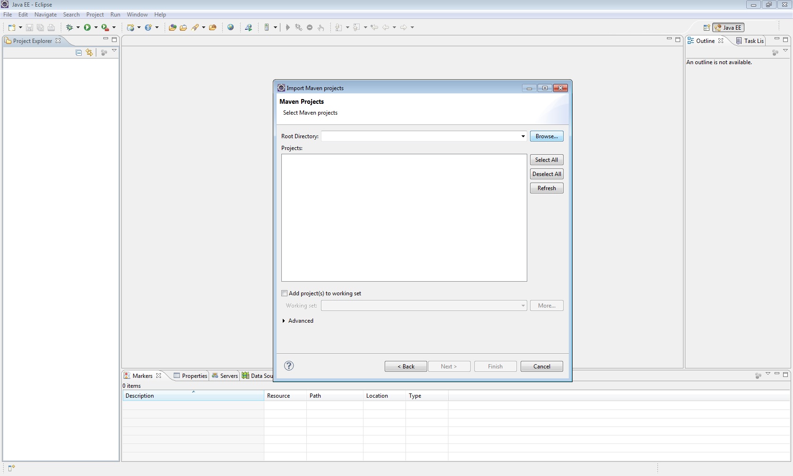
Task: Click the help question mark icon
Action: [x=289, y=366]
